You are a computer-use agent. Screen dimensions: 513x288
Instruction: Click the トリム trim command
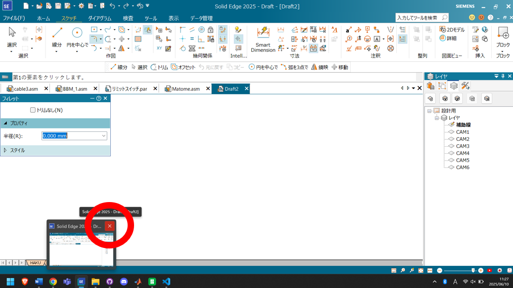(x=159, y=67)
